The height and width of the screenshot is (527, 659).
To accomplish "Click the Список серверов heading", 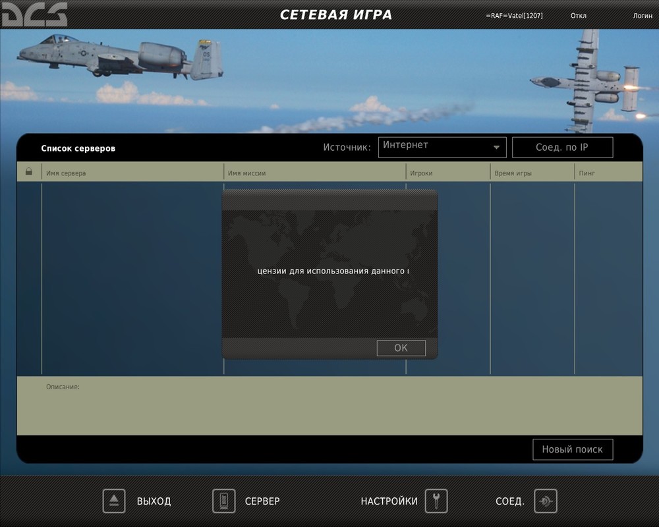I will tap(78, 148).
